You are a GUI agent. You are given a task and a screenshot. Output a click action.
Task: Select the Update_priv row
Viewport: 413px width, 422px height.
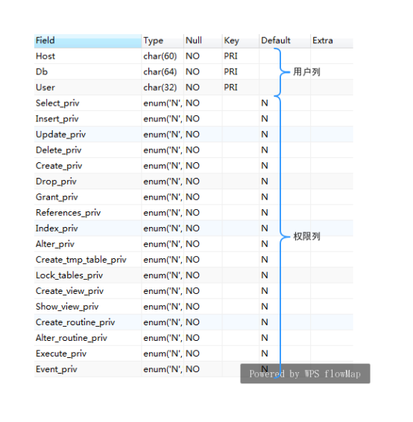tap(194, 134)
